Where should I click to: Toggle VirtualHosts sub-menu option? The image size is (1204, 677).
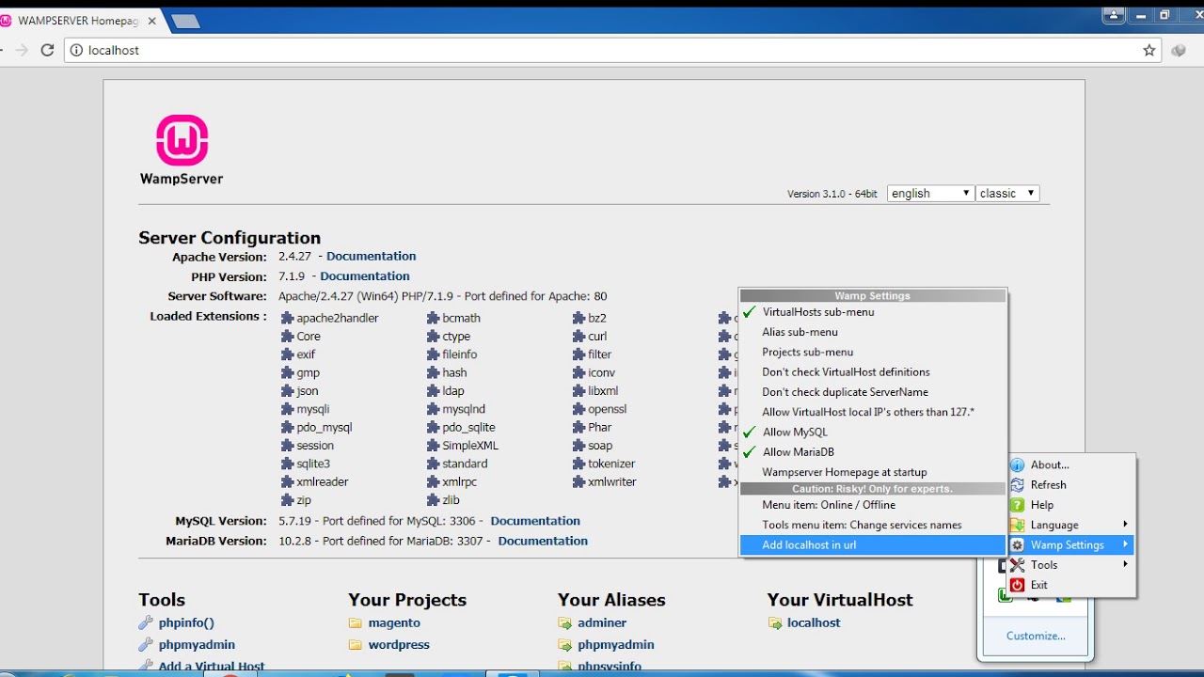click(873, 312)
